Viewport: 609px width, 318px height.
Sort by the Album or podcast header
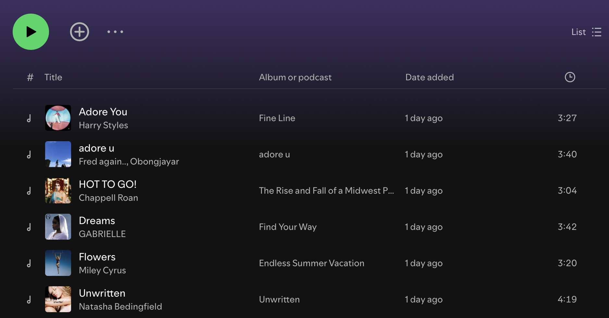295,77
